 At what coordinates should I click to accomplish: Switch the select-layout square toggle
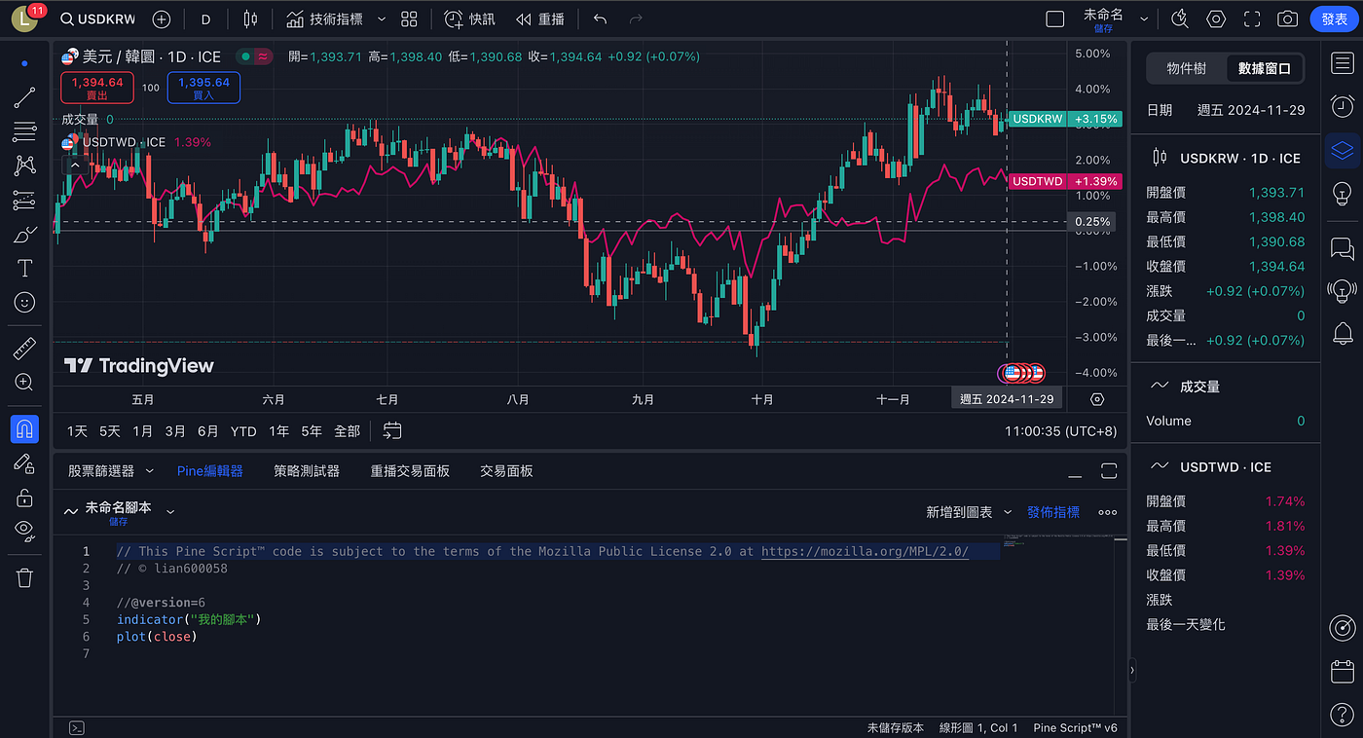1054,18
